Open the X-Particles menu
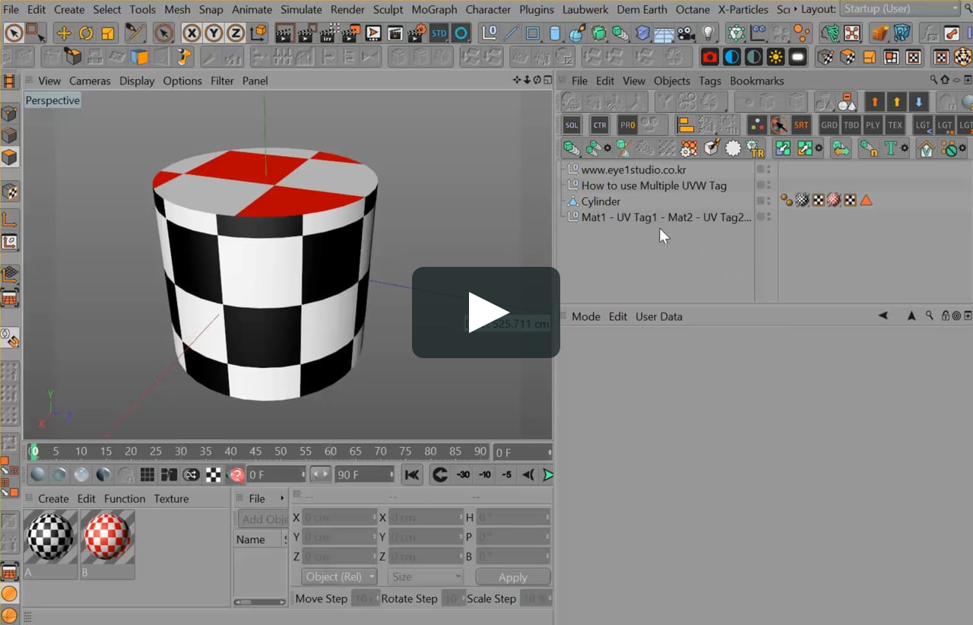Image resolution: width=973 pixels, height=625 pixels. 743,9
